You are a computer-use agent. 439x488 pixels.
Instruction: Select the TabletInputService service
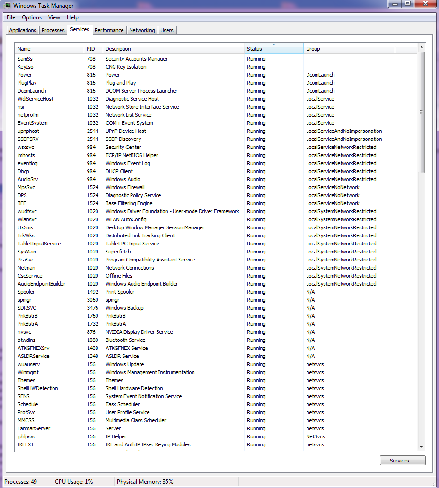(x=216, y=244)
